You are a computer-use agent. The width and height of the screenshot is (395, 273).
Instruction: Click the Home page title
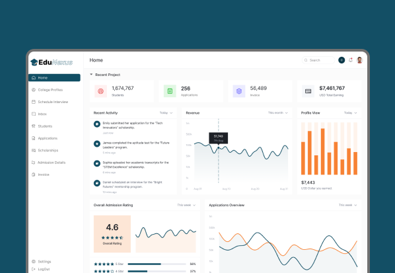tap(96, 60)
